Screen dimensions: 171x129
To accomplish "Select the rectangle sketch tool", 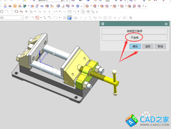I will pos(16,11).
